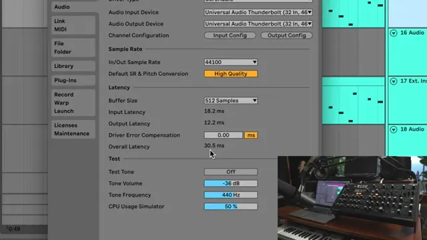Open the Audio Input Device dropdown

pos(258,12)
